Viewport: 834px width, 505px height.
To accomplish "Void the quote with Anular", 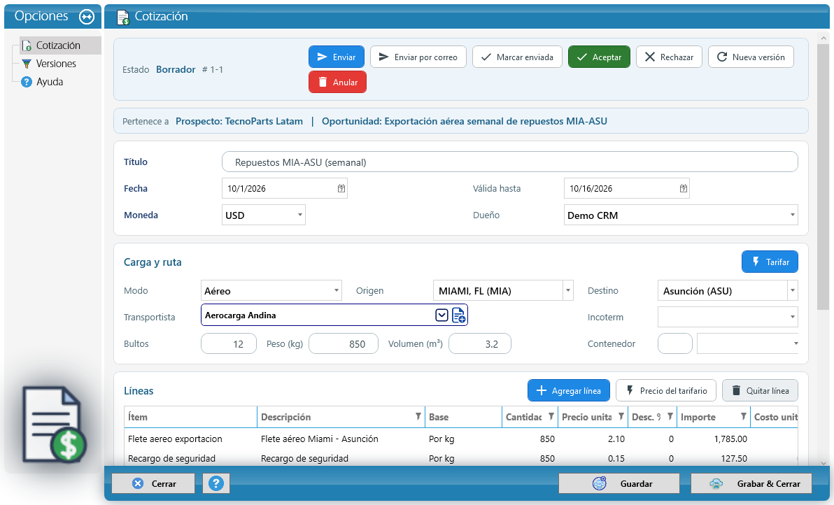I will coord(337,82).
